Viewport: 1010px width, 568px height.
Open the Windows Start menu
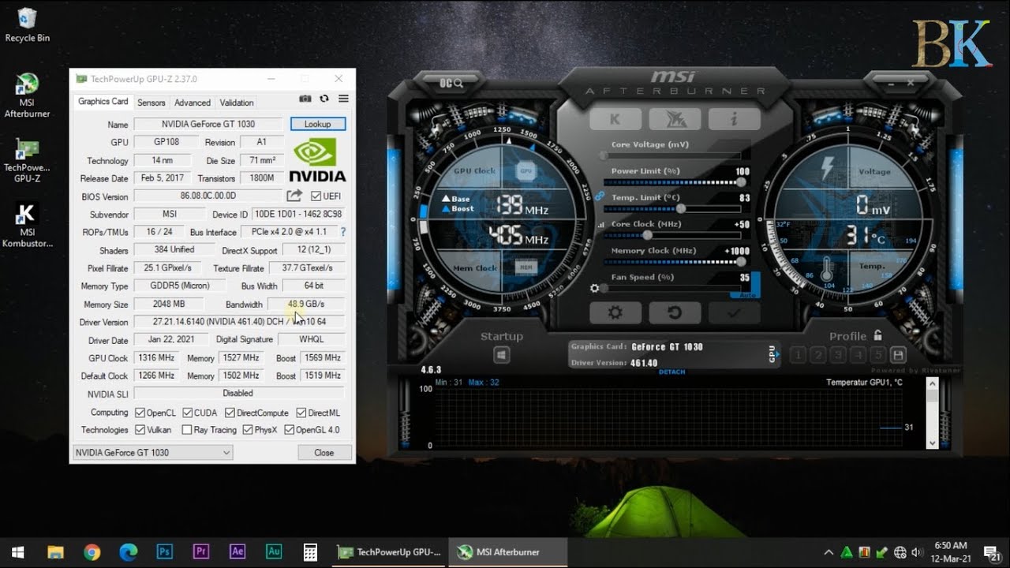17,552
